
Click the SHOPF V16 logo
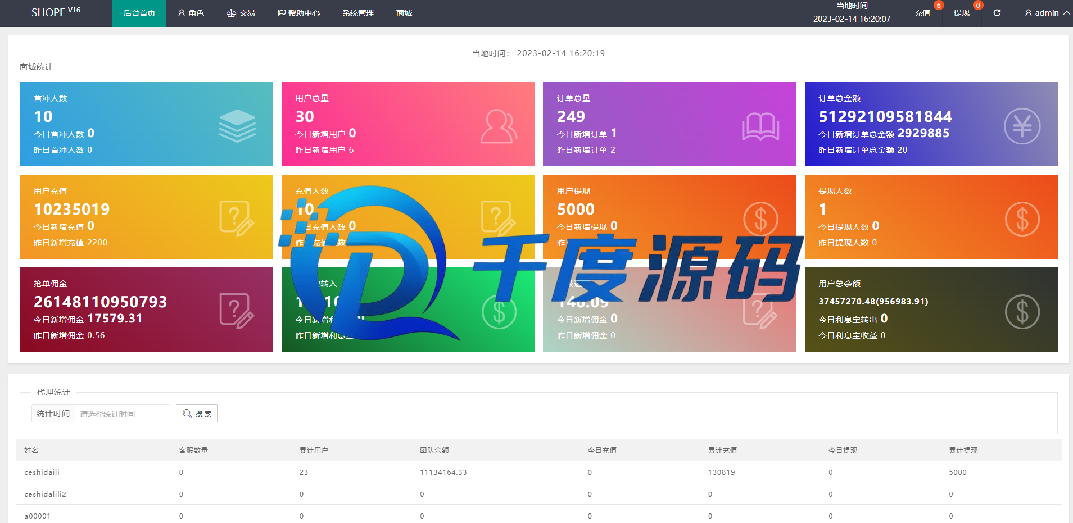56,12
